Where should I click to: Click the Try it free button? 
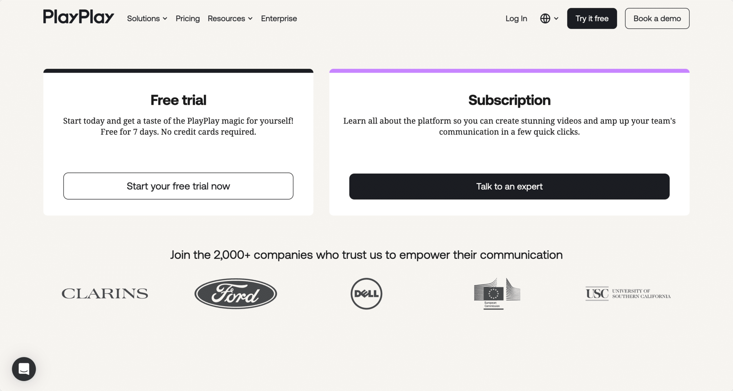(592, 19)
